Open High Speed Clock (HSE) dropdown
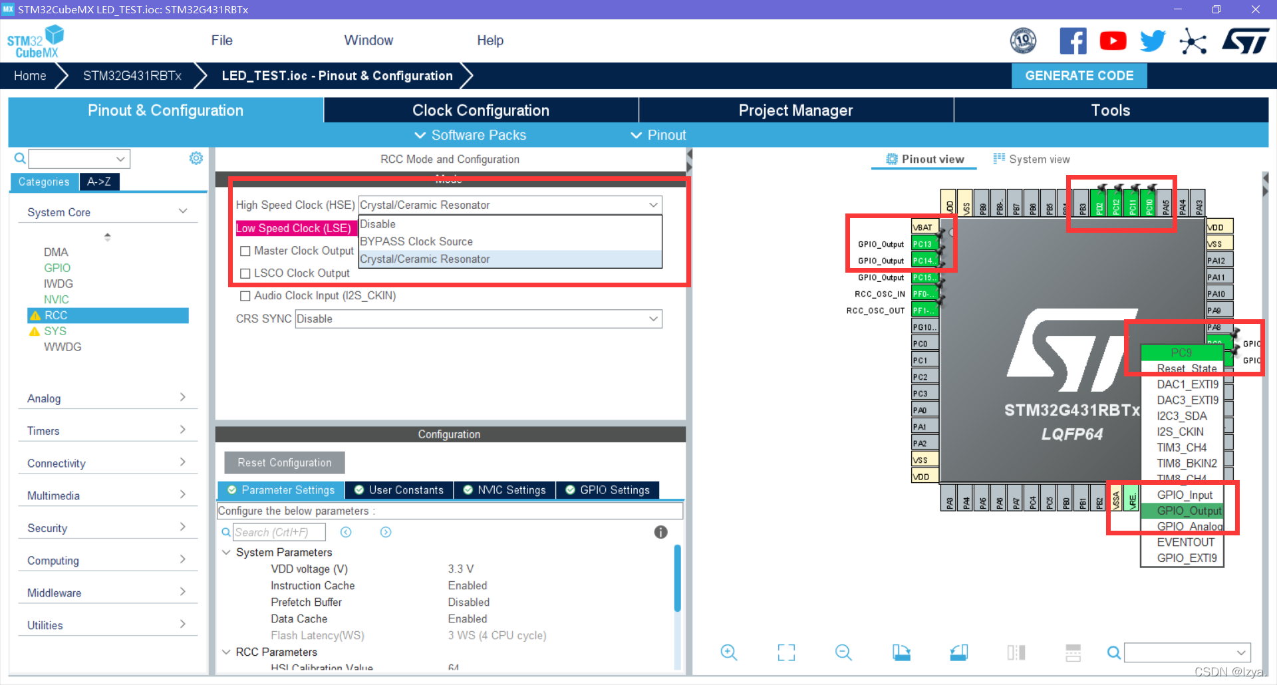1277x685 pixels. click(x=510, y=205)
